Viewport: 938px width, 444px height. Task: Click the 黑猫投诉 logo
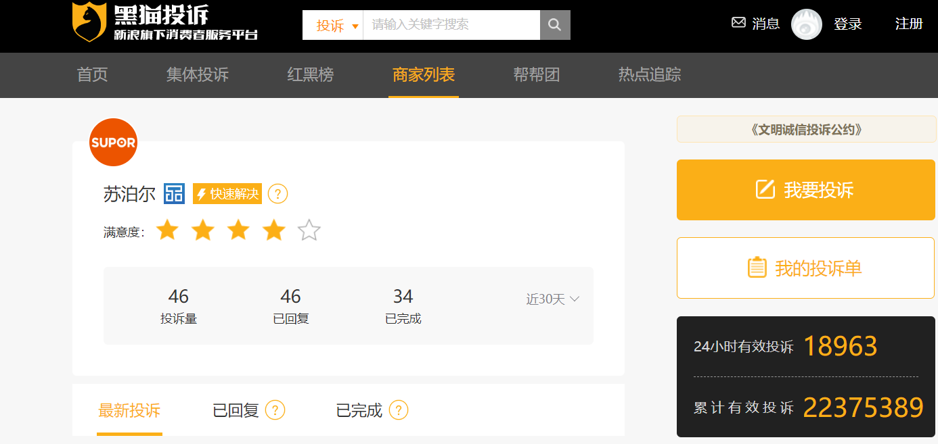[165, 22]
